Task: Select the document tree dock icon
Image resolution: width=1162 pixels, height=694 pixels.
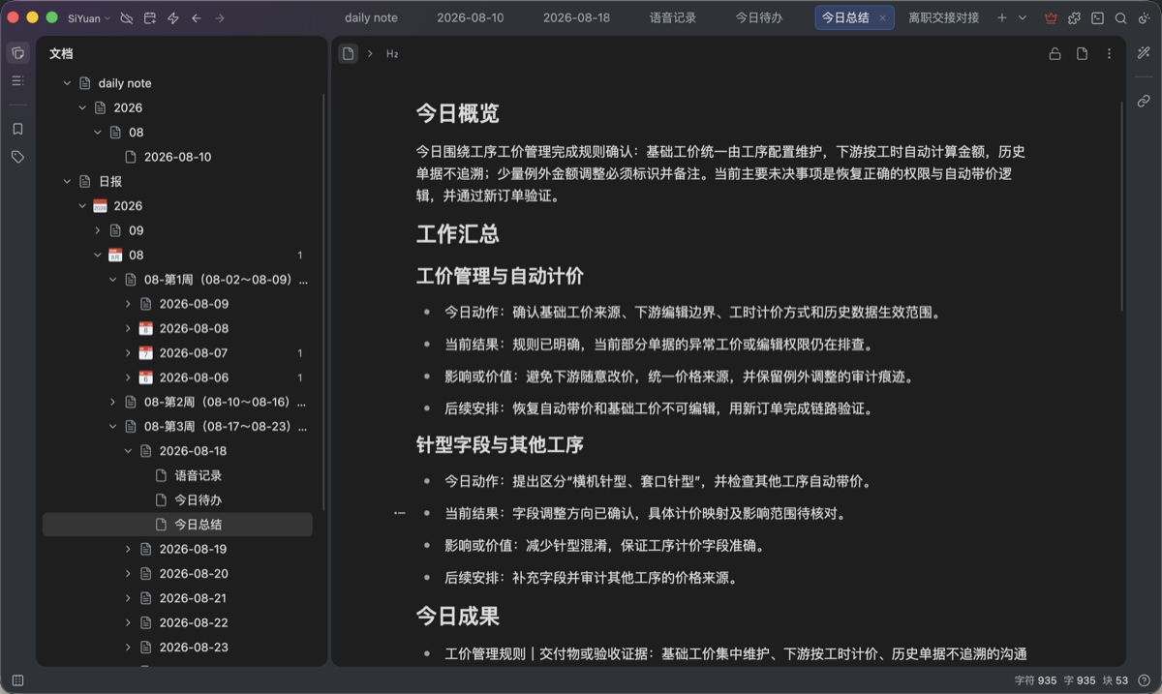Action: coord(17,53)
